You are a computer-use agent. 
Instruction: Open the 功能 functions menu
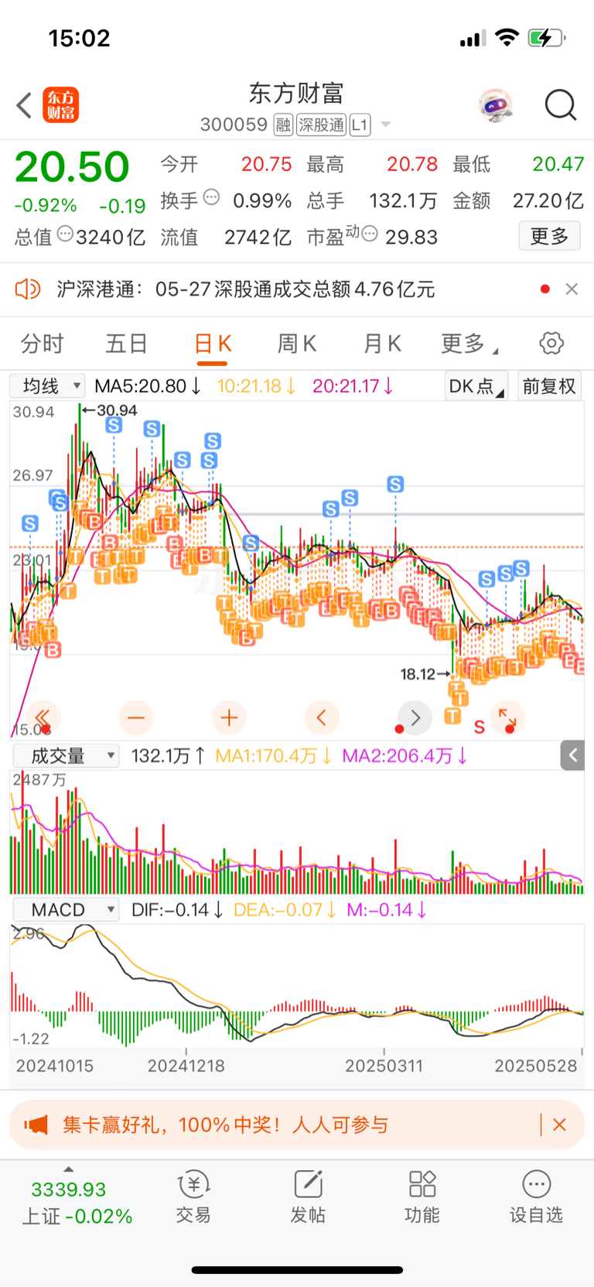pyautogui.click(x=422, y=1196)
